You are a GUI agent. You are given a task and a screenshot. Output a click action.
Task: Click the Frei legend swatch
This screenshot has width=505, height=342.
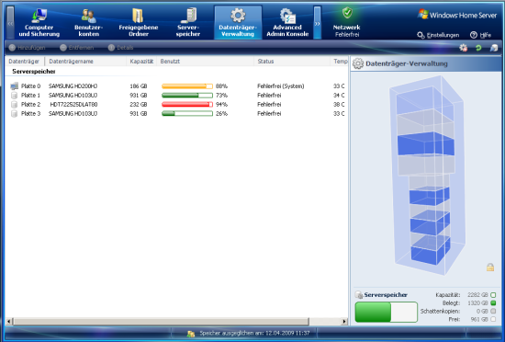[x=493, y=319]
